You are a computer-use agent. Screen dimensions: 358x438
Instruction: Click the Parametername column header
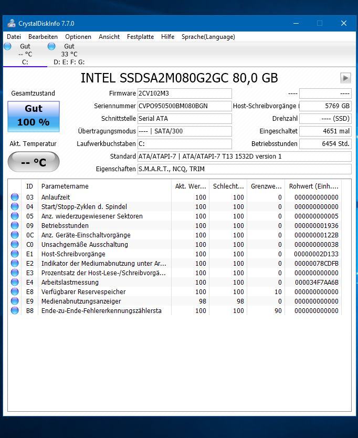pyautogui.click(x=104, y=186)
